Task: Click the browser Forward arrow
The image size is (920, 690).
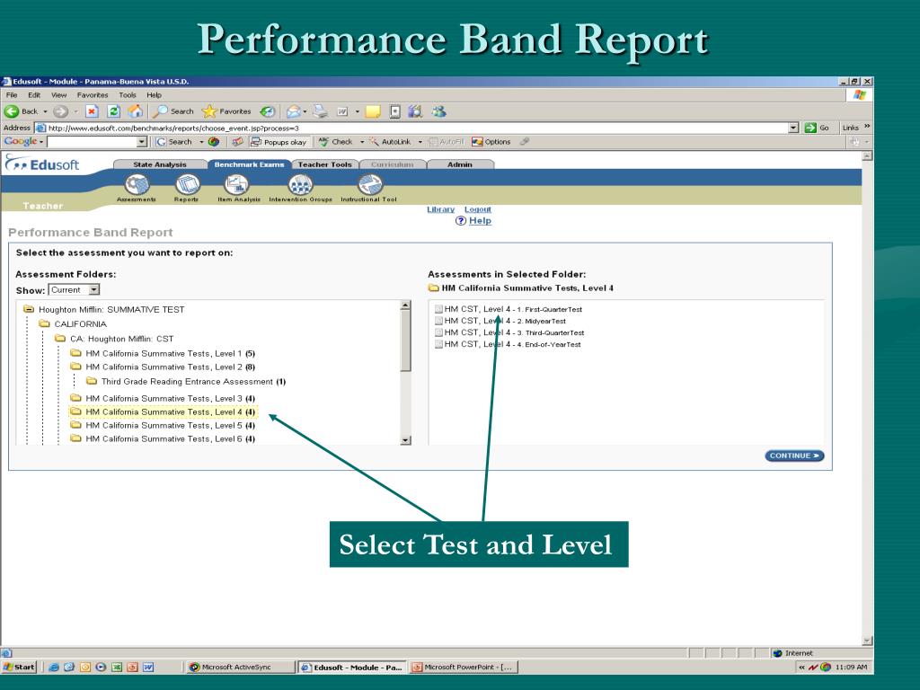Action: pos(60,111)
